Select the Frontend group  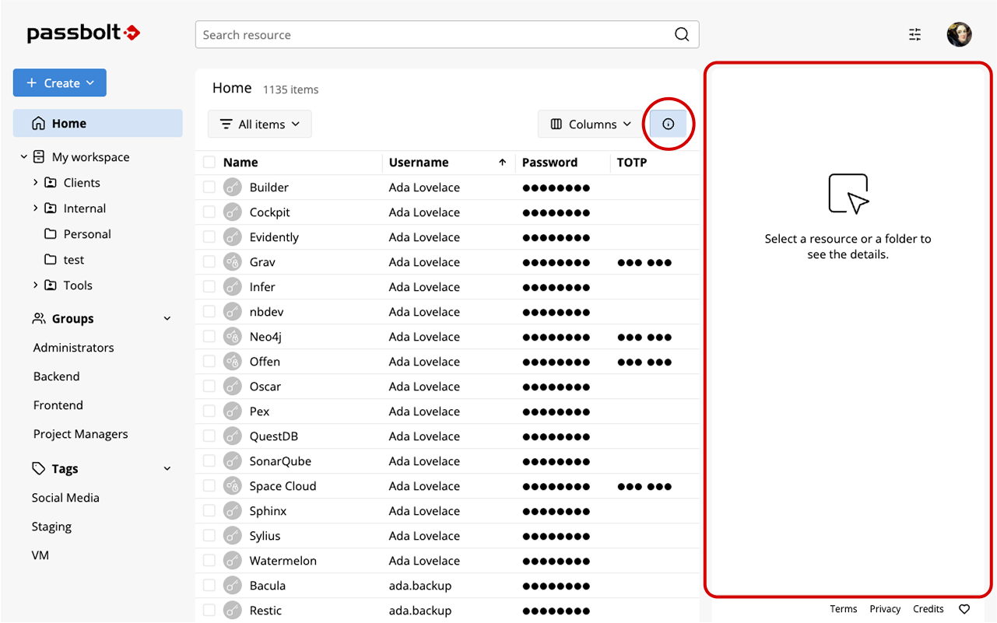click(58, 405)
